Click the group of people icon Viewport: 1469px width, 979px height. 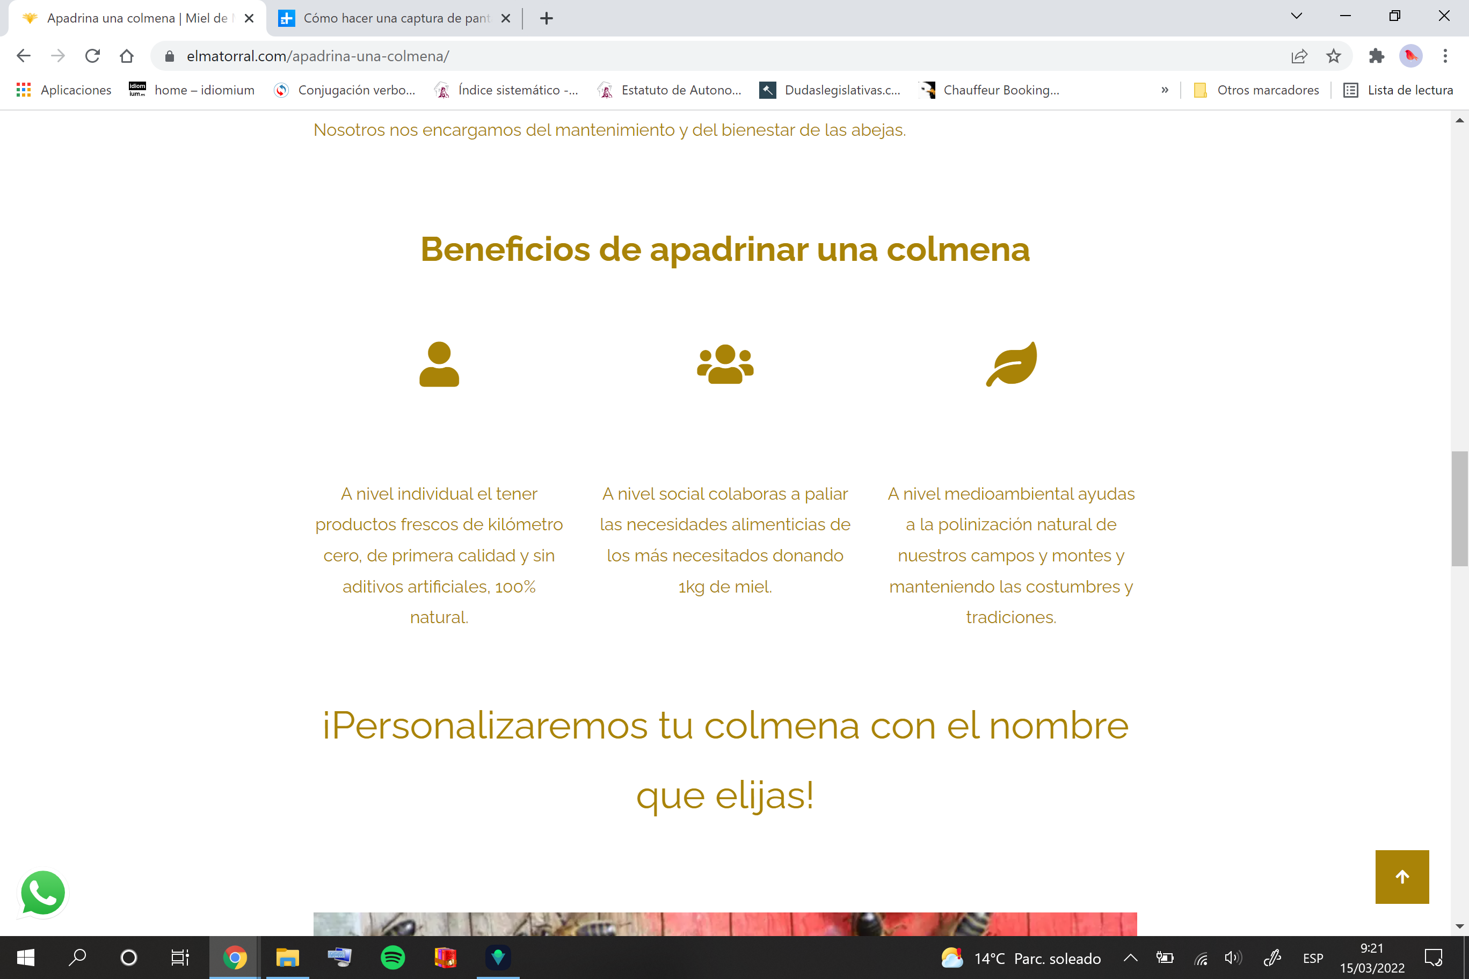point(725,364)
